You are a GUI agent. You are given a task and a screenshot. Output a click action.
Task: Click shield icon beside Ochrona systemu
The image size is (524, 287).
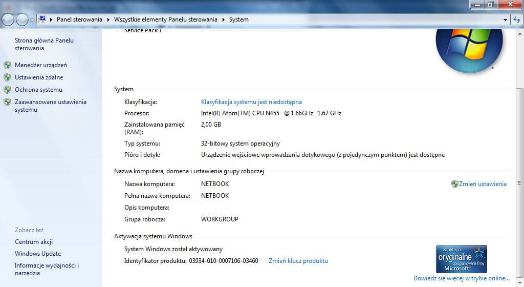point(7,90)
